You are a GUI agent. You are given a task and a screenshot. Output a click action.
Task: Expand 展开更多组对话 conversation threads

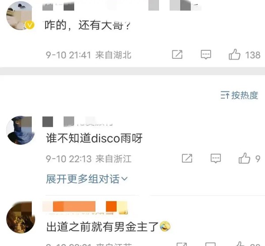click(87, 179)
